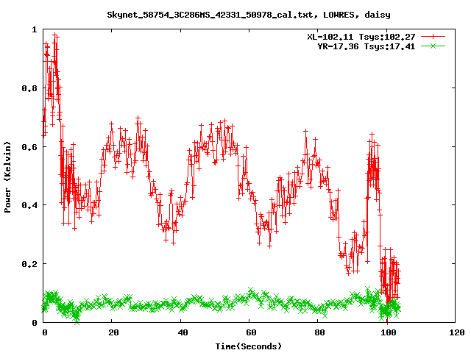Click the 40 tick label on x-axis
This screenshot has height=353, width=471.
pyautogui.click(x=181, y=332)
